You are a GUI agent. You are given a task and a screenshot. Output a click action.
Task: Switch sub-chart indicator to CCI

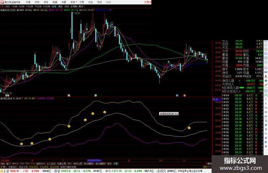[33, 164]
